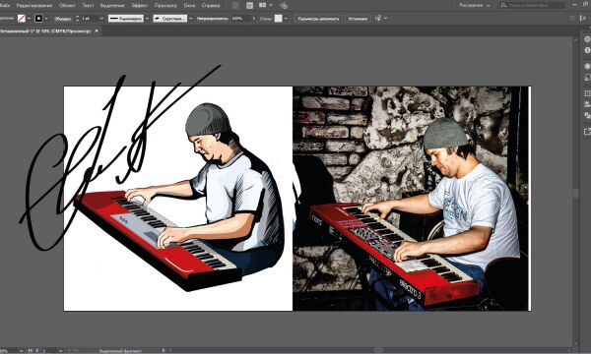Image resolution: width=591 pixels, height=354 pixels.
Task: Click the opacity 100% value field
Action: click(x=240, y=18)
